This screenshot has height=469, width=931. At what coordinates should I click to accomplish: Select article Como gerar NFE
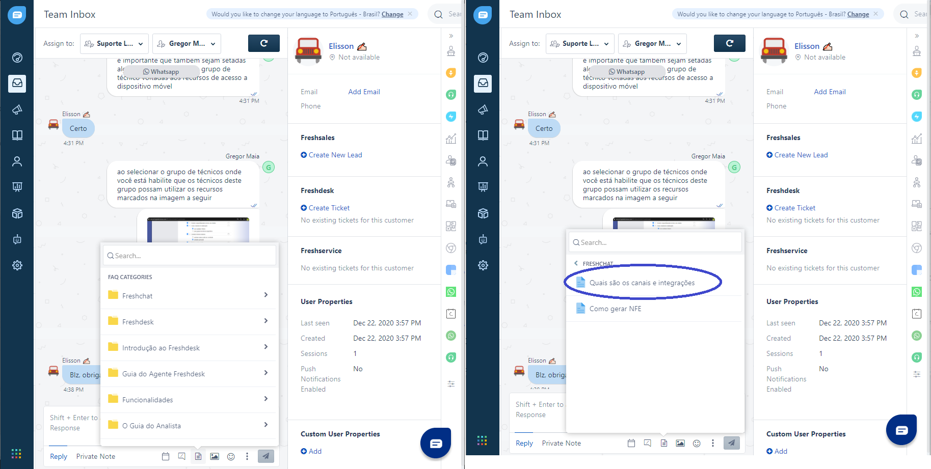point(654,309)
